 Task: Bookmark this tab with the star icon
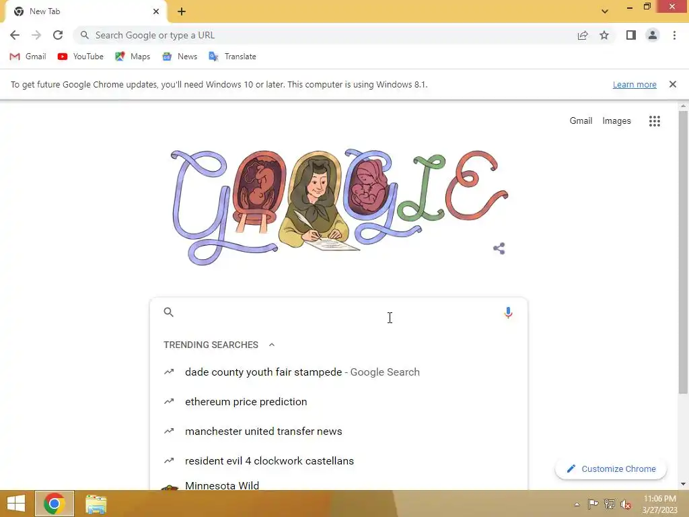pyautogui.click(x=604, y=35)
